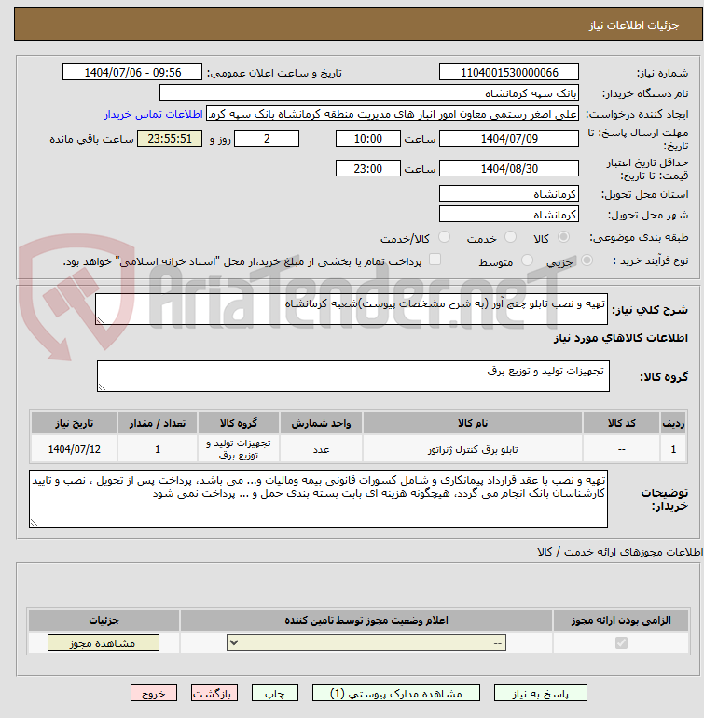Select the جزیی purchase type radio
The width and height of the screenshot is (704, 718).
click(587, 260)
